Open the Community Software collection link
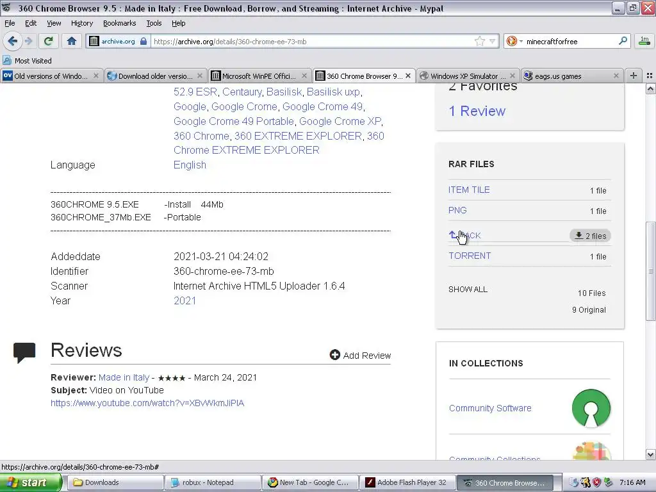Screen dimensions: 656x492 coord(490,408)
